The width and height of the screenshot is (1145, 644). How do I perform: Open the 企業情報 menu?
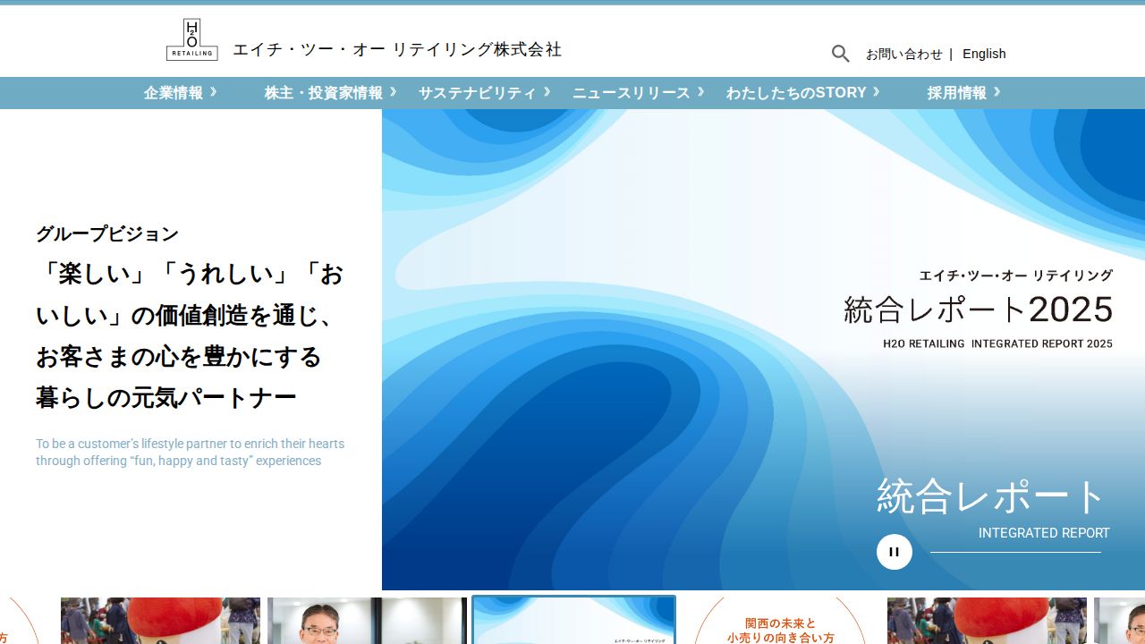pyautogui.click(x=180, y=93)
